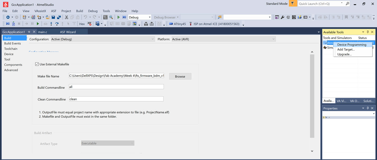Viewport: 377px width, 160px height.
Task: Switch to the VA Vi... panel tab
Action: (x=342, y=101)
